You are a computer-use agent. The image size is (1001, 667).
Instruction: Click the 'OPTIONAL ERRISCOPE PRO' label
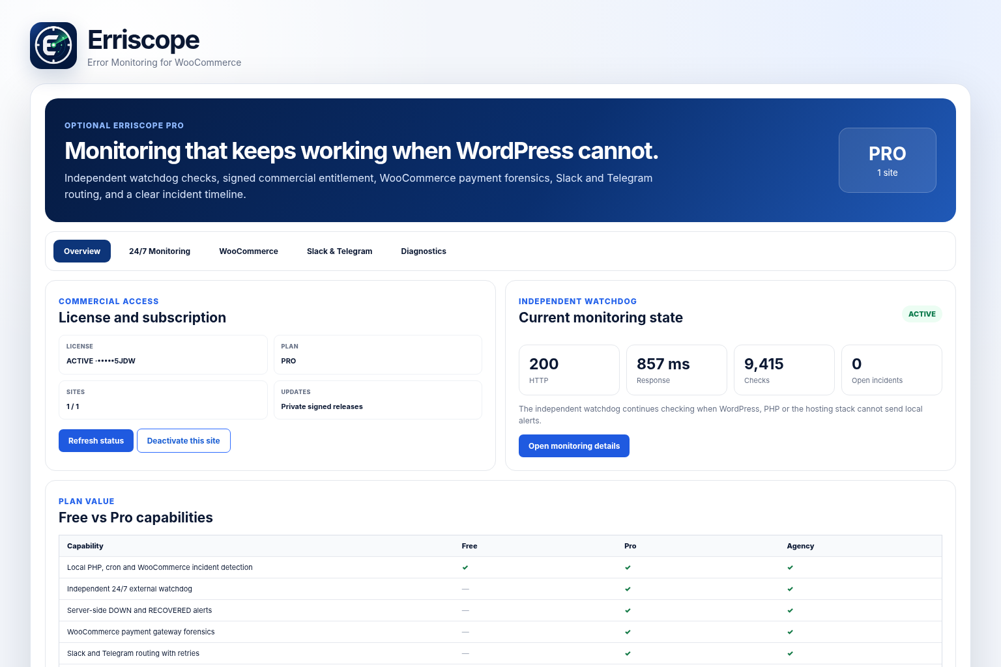click(x=124, y=126)
